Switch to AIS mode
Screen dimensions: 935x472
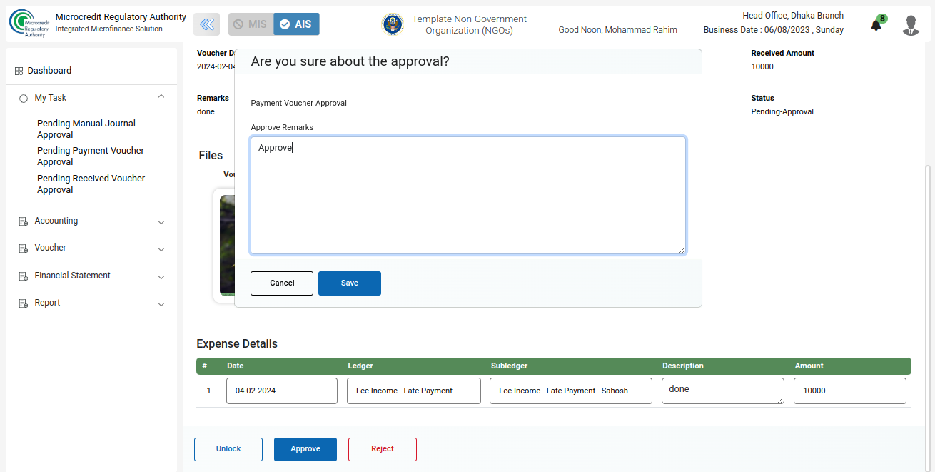point(296,24)
